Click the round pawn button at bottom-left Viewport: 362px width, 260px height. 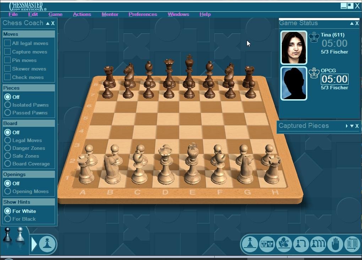pos(47,244)
